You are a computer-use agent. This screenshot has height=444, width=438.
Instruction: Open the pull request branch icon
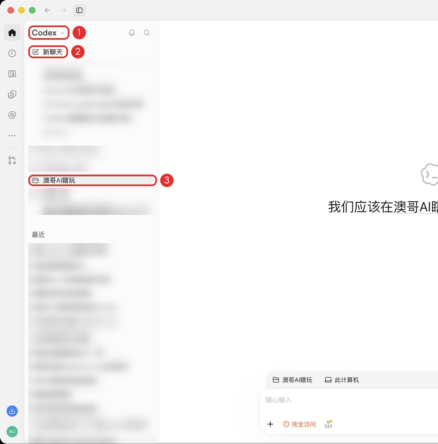(x=12, y=160)
